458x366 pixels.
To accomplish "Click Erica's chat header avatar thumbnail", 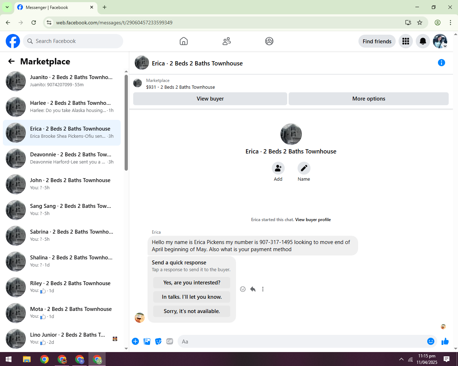I will coord(142,63).
